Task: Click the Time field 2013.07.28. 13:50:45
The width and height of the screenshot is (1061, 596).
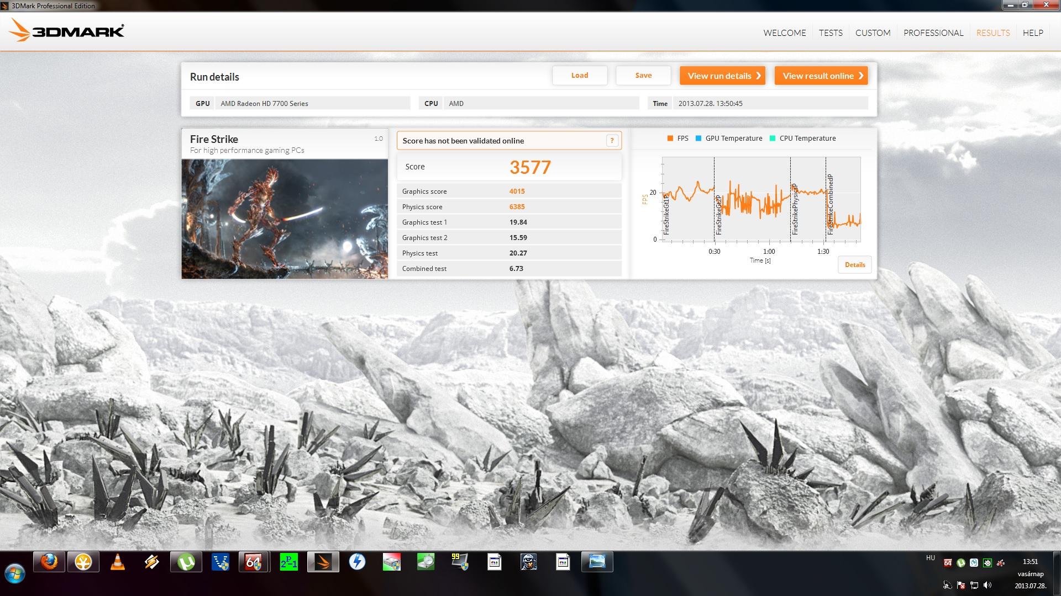Action: (770, 103)
